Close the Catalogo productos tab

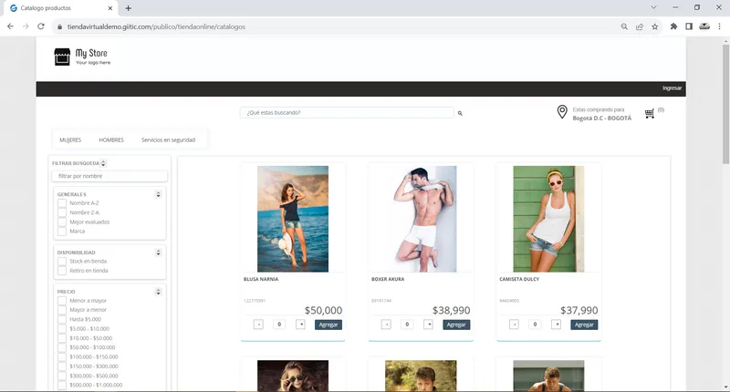109,8
